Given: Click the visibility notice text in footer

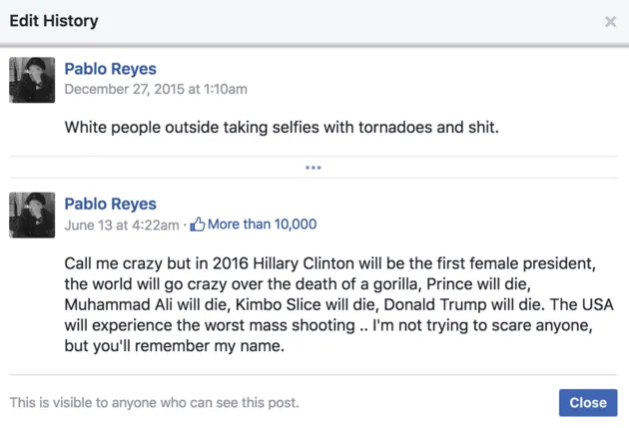Looking at the screenshot, I should click(x=155, y=402).
